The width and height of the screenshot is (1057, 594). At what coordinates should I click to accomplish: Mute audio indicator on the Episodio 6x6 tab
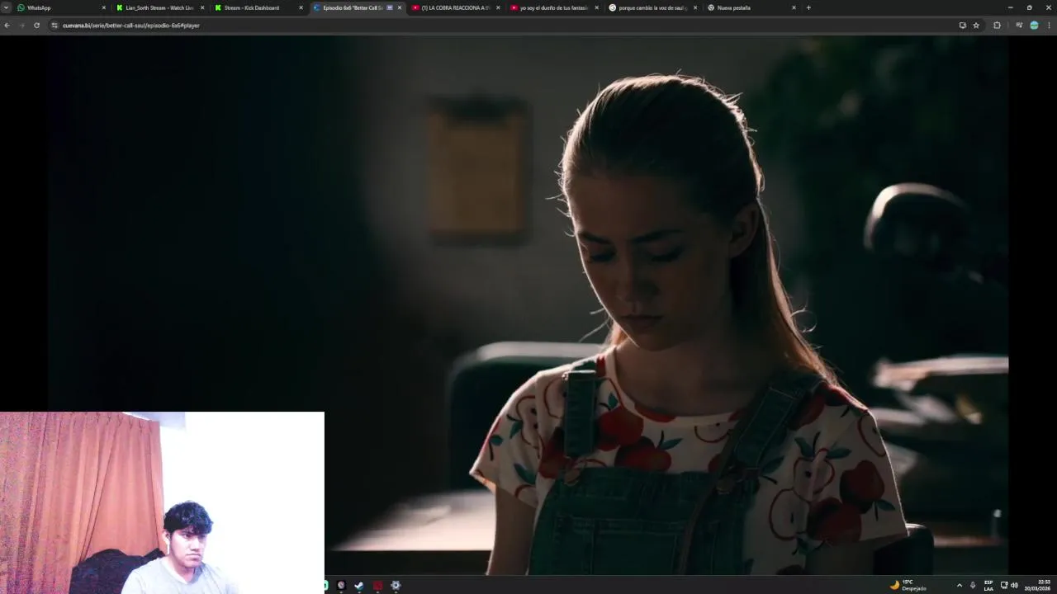(x=390, y=7)
